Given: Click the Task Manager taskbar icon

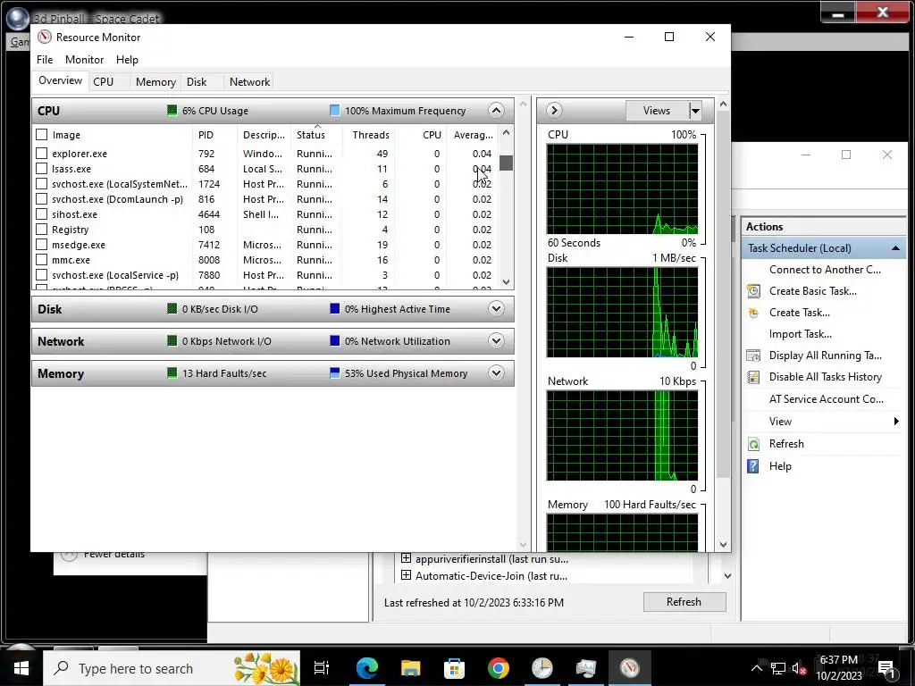Looking at the screenshot, I should tap(586, 668).
